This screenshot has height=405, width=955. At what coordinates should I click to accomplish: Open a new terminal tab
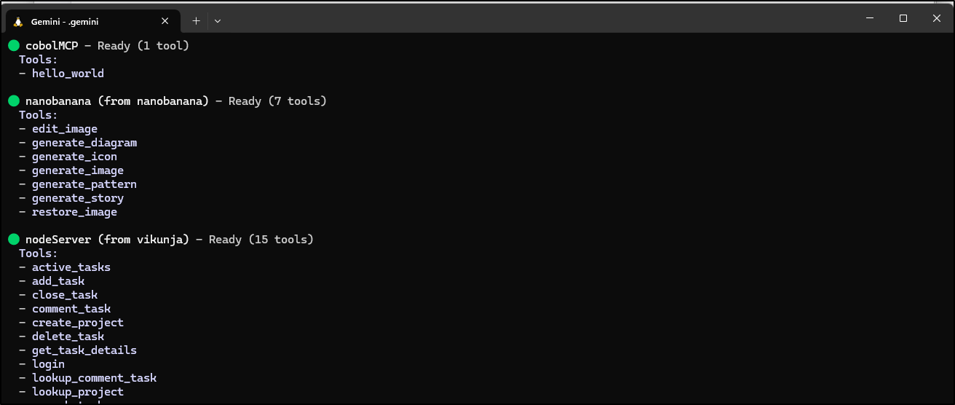coord(196,21)
